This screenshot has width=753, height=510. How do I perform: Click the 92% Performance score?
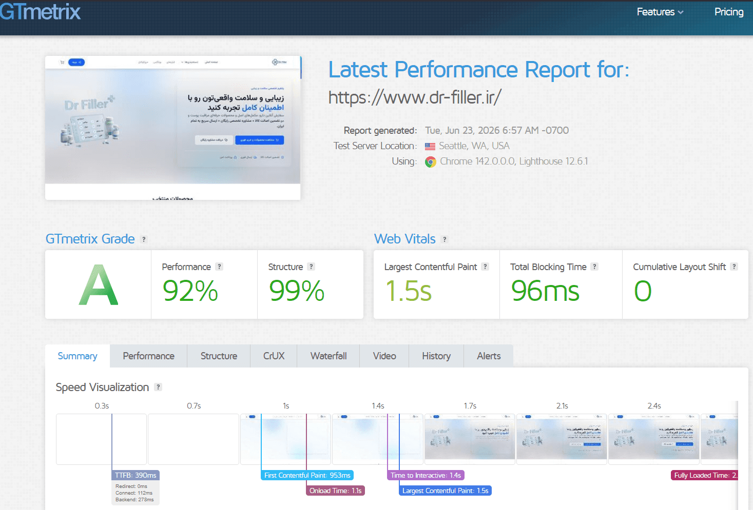[190, 291]
